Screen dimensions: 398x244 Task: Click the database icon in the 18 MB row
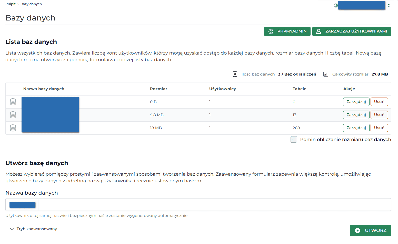pos(13,128)
